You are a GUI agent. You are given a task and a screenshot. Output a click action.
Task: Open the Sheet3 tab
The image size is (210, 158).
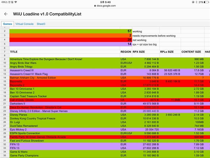[41, 24]
